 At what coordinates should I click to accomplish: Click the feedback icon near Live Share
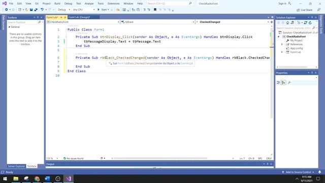pos(319,10)
